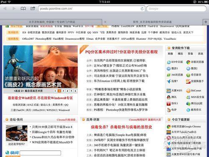Click the 迅雷7 bird icon

(x=169, y=81)
